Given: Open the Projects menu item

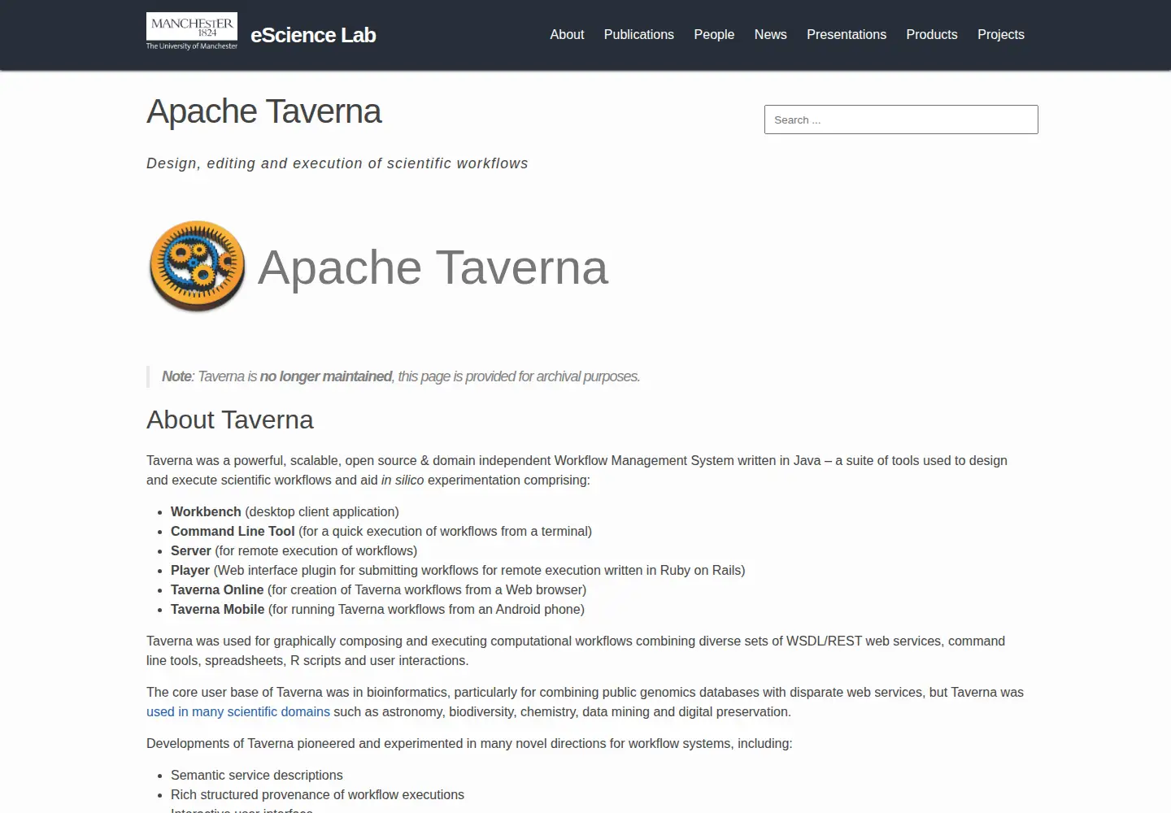Looking at the screenshot, I should 1001,34.
